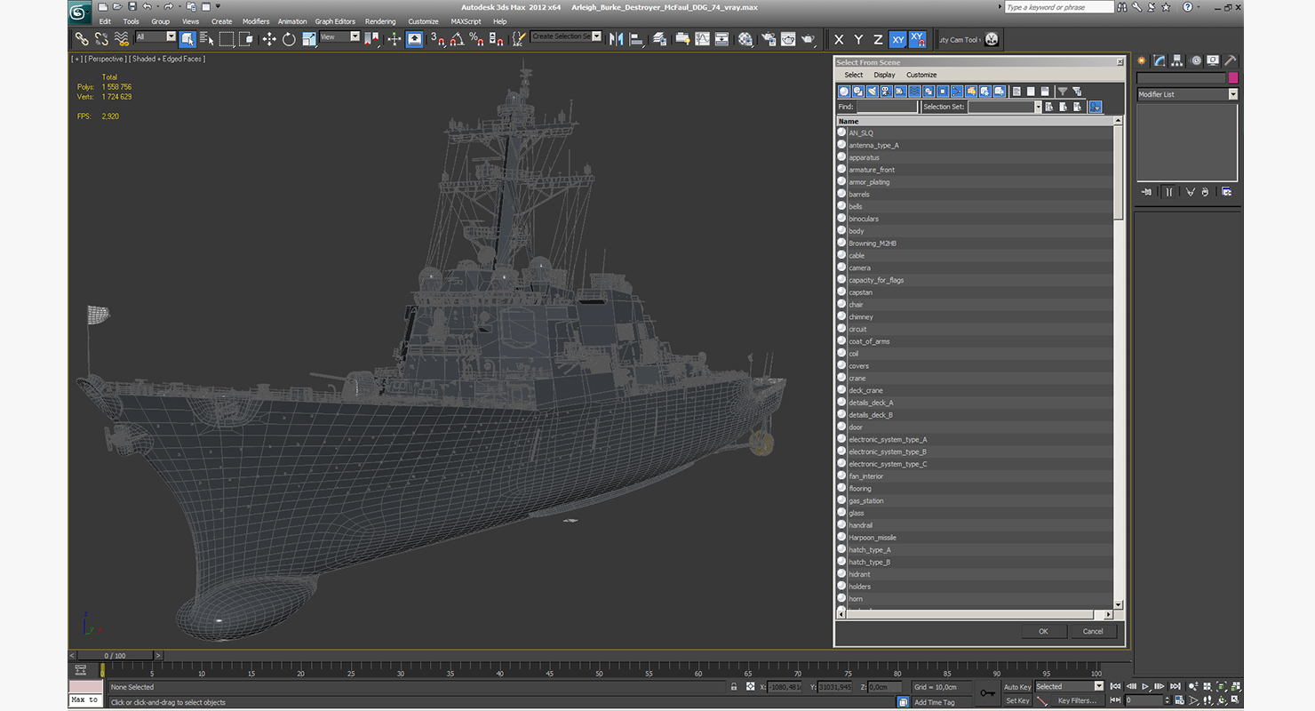Open the Modifiers menu
1315x711 pixels.
(x=256, y=21)
